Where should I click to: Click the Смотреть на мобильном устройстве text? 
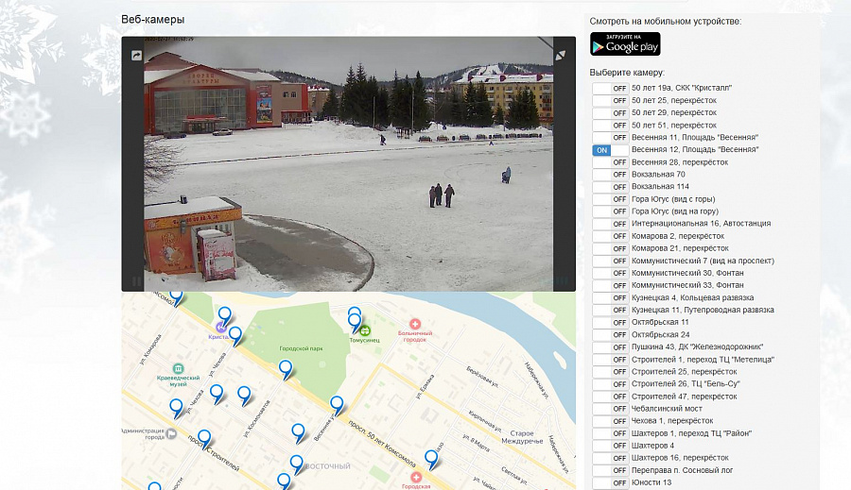[666, 22]
